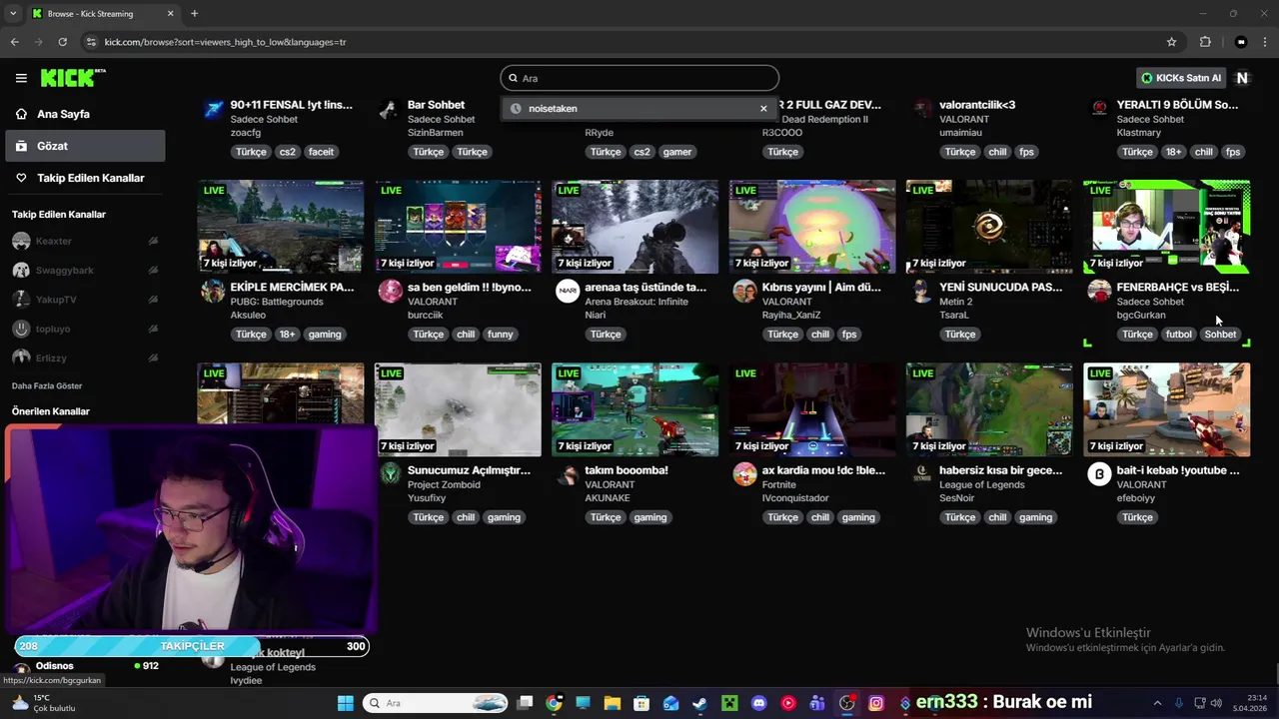
Task: Select funny tag under burcciik stream
Action: (x=500, y=335)
